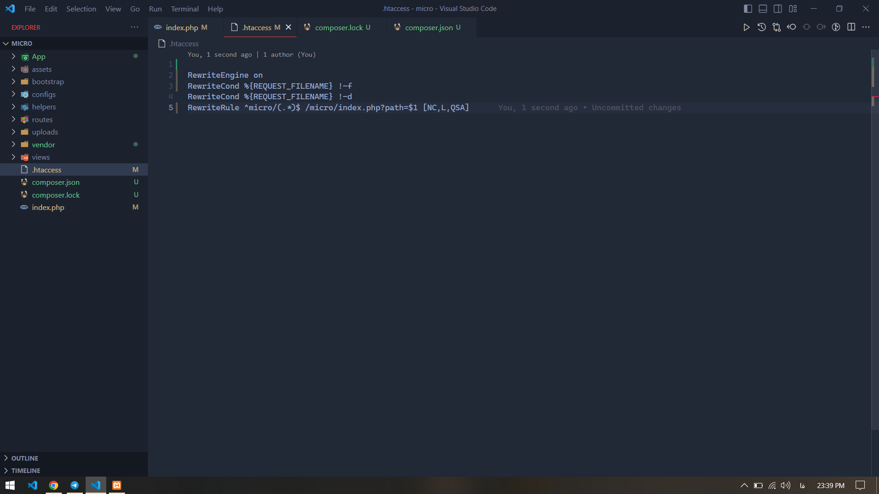Viewport: 879px width, 494px height.
Task: Place cursor on 'RewriteEngine on' line
Action: 225,75
